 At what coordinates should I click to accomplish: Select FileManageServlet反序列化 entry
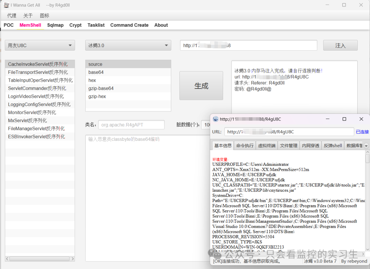click(40, 129)
